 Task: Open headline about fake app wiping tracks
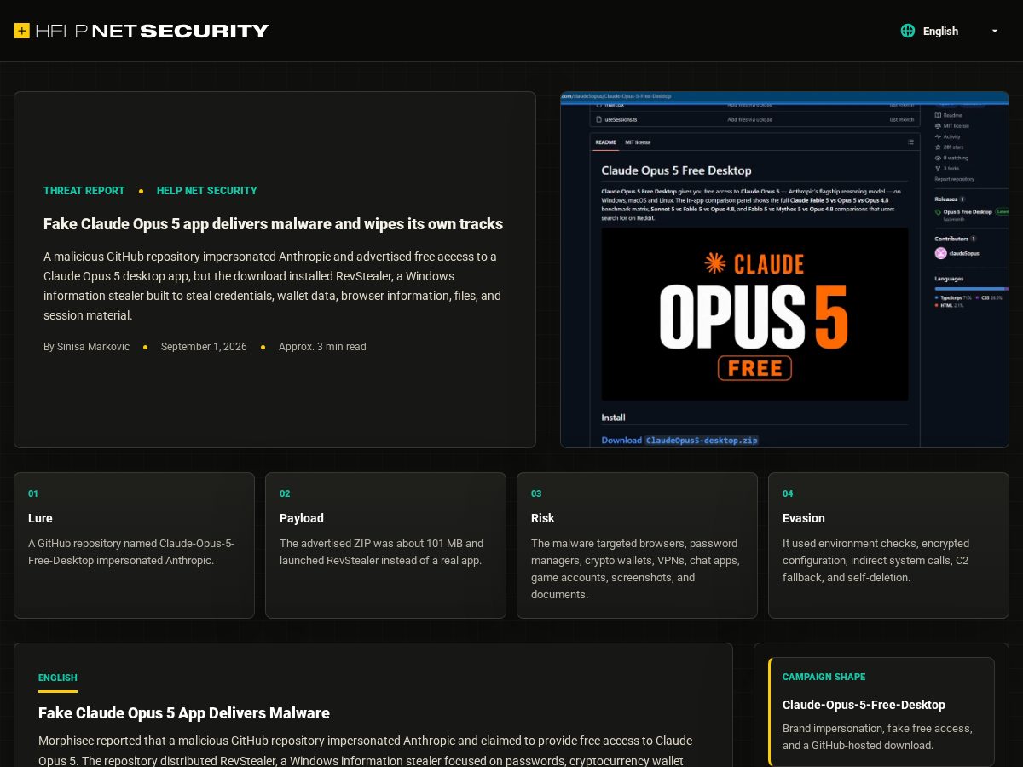point(273,224)
